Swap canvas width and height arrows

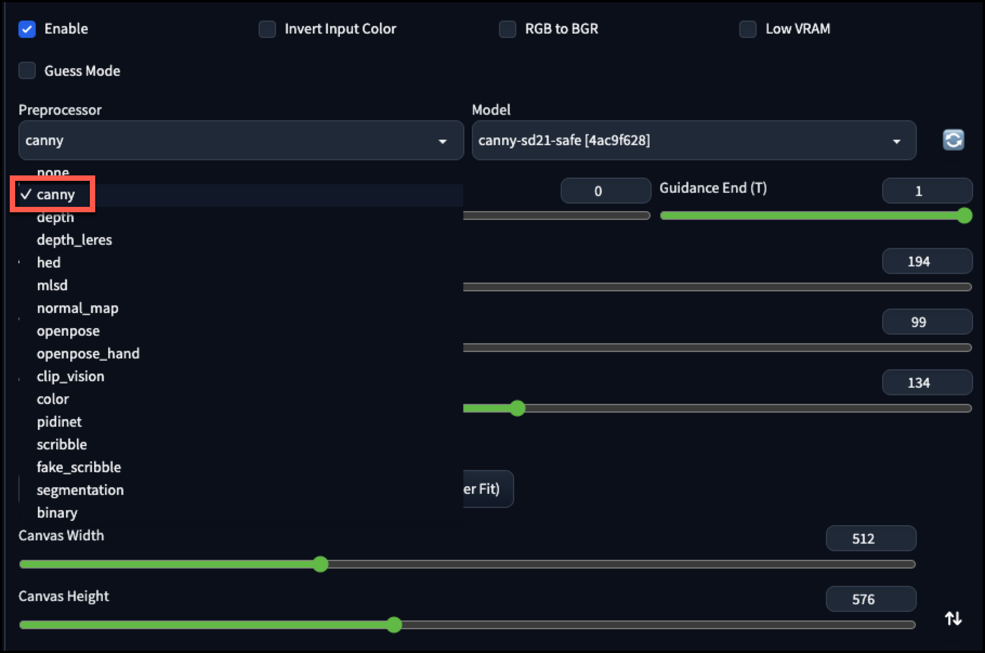click(x=953, y=618)
